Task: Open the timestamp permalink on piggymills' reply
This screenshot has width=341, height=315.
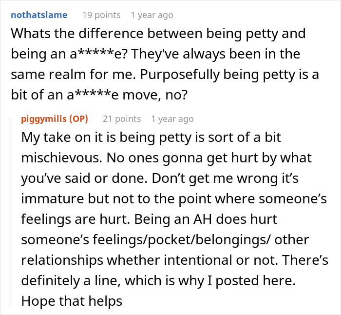Action: (172, 119)
